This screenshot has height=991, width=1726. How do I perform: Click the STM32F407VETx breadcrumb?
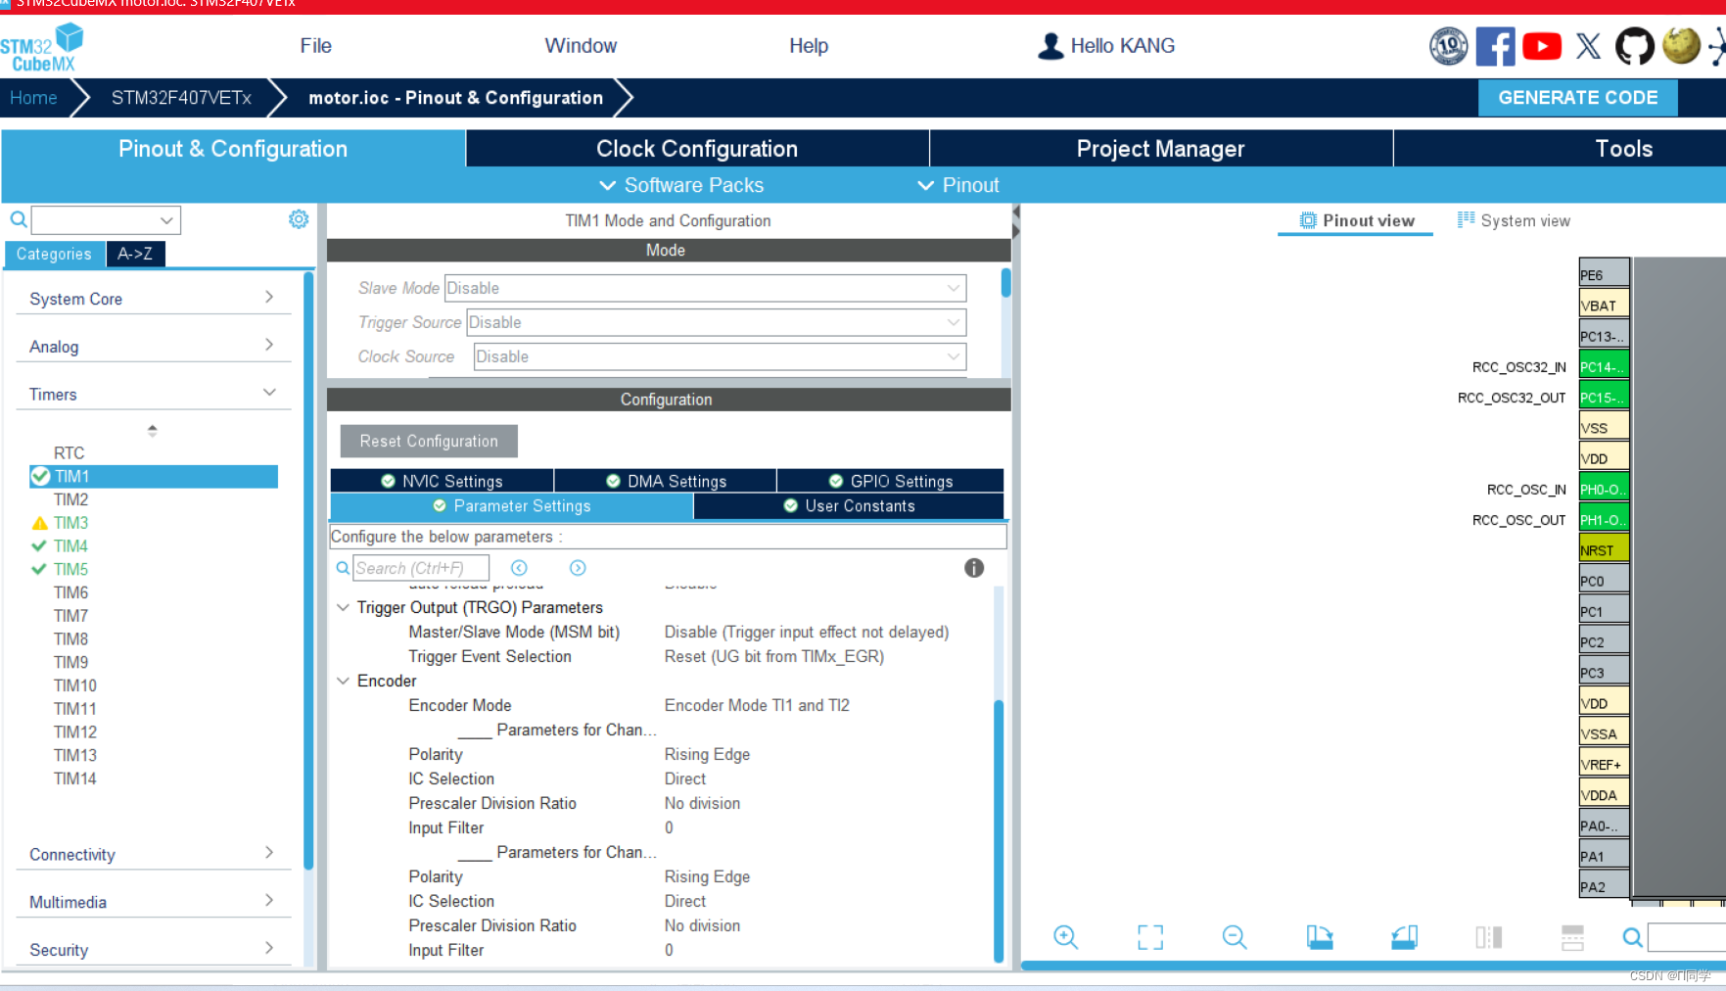click(x=181, y=98)
